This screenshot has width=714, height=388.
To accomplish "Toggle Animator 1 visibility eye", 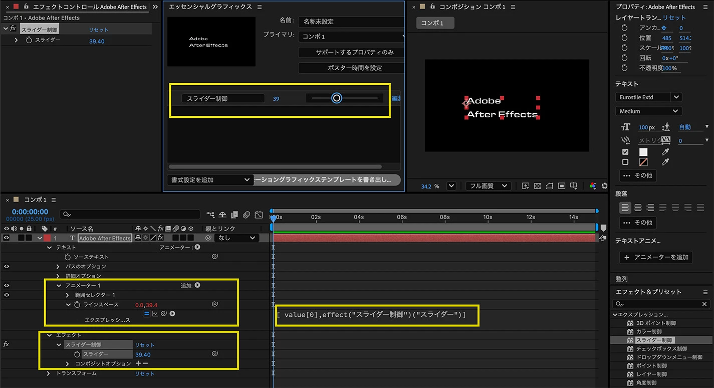I will coord(7,285).
